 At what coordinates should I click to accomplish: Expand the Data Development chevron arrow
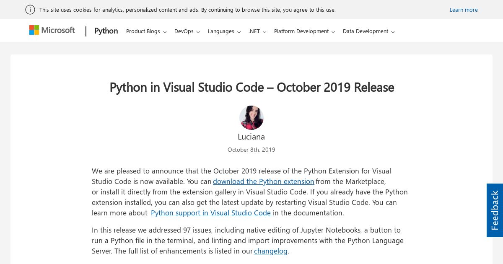click(x=393, y=32)
